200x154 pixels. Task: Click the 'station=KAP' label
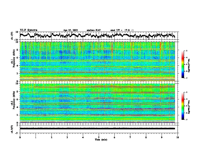[94, 30]
